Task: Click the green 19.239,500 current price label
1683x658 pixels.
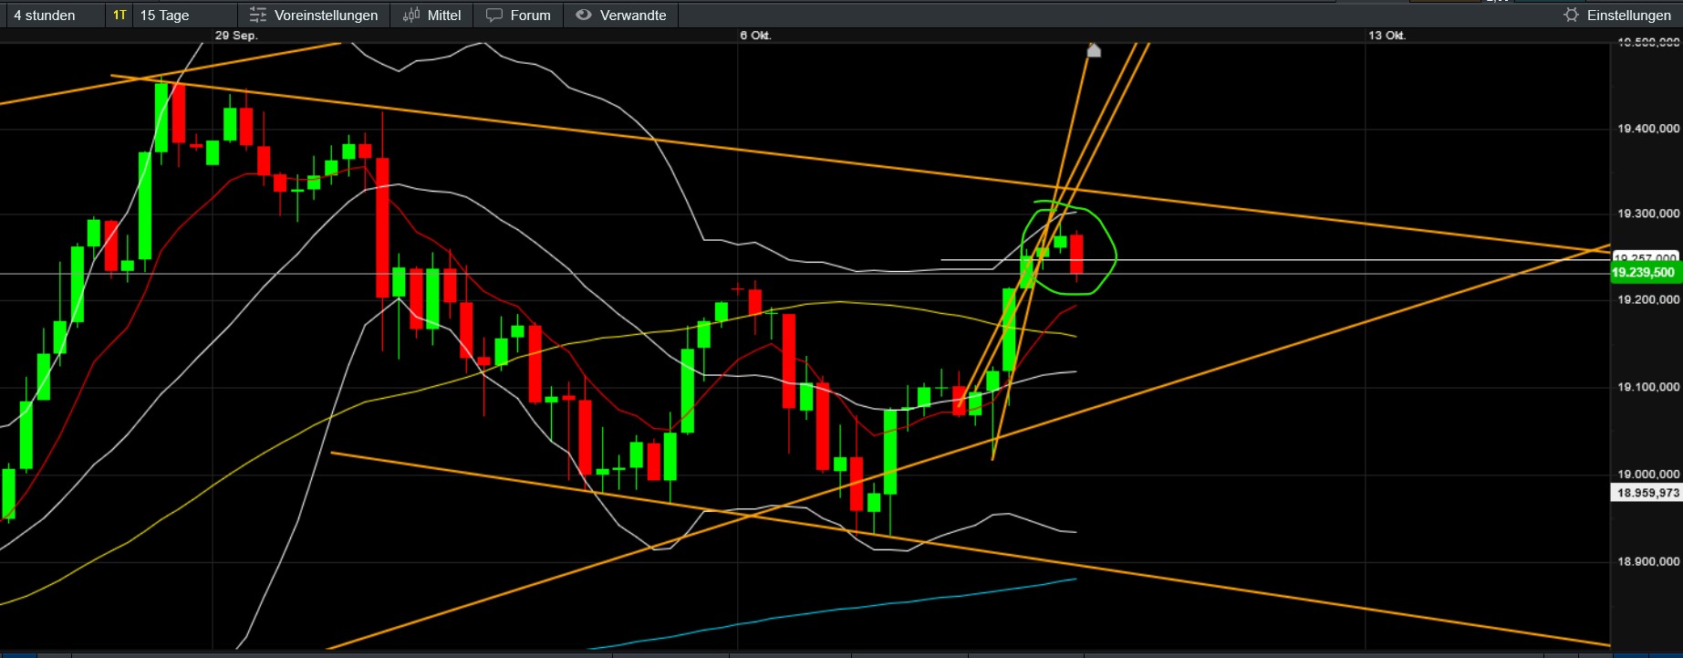Action: point(1644,273)
